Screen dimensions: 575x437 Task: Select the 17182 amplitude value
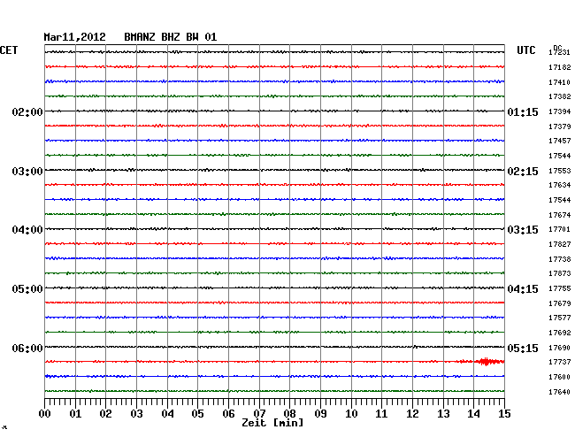coord(560,67)
